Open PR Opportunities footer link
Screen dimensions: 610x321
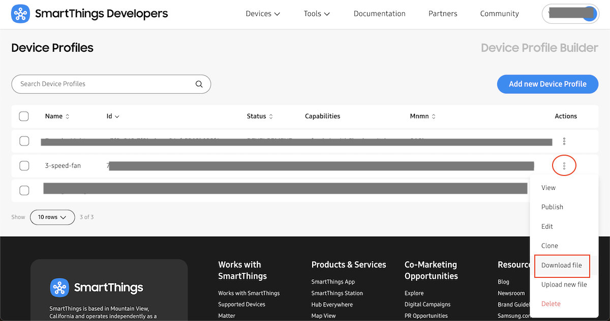pyautogui.click(x=426, y=315)
